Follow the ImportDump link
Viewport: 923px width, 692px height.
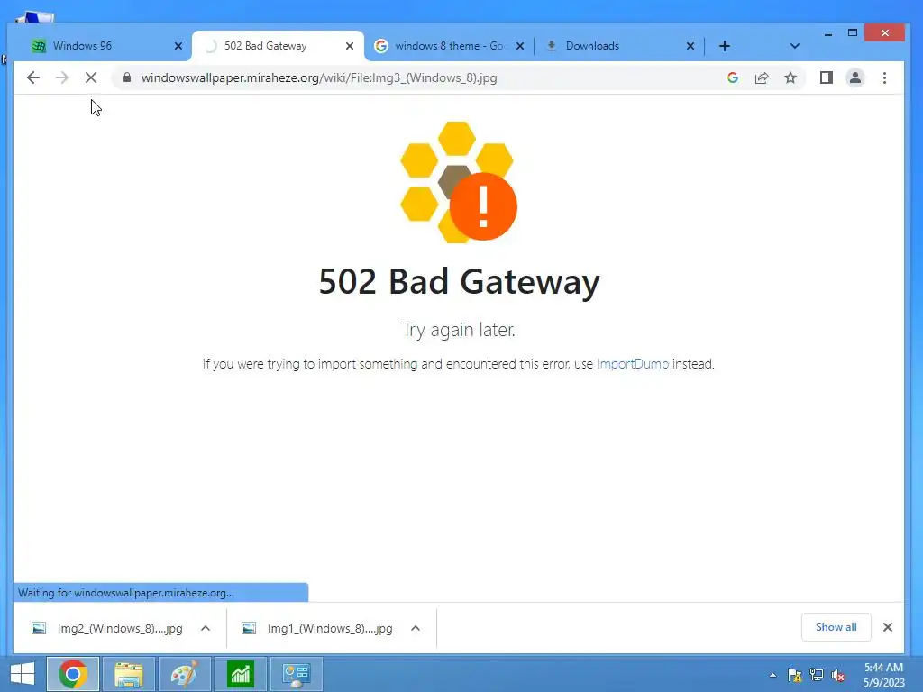[x=633, y=364]
